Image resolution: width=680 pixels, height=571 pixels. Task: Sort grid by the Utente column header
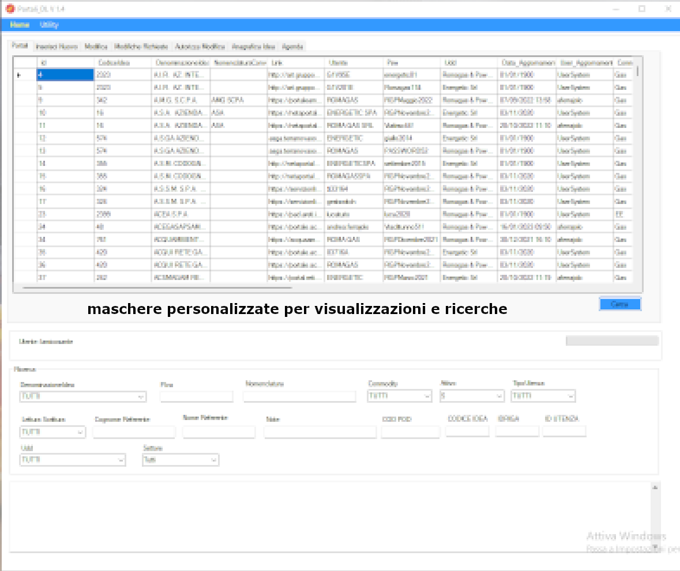pyautogui.click(x=353, y=62)
